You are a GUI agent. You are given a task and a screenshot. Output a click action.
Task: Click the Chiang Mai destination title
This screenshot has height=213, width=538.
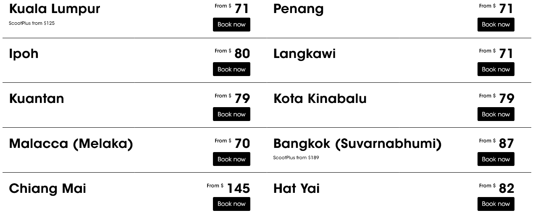47,189
